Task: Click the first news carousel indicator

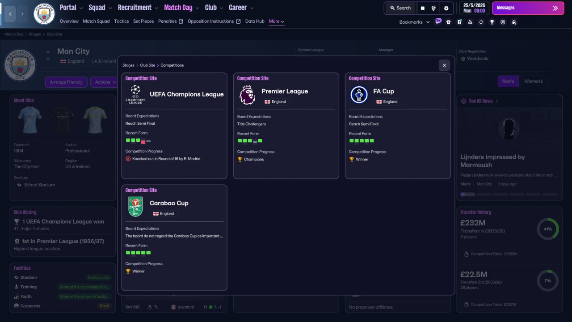Action: point(468,195)
